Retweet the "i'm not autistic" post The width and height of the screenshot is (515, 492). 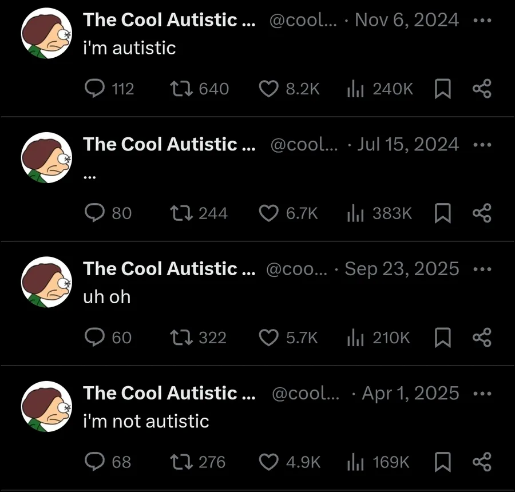(x=181, y=462)
